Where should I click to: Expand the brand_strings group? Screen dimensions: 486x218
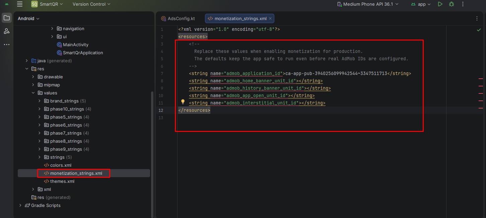pyautogui.click(x=40, y=101)
